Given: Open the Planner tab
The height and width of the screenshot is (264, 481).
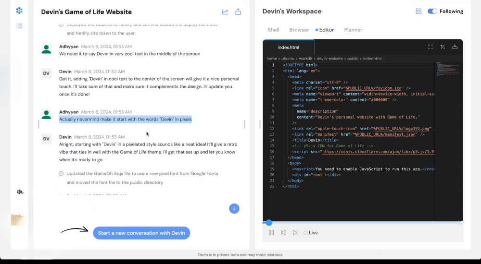Looking at the screenshot, I should (x=353, y=30).
